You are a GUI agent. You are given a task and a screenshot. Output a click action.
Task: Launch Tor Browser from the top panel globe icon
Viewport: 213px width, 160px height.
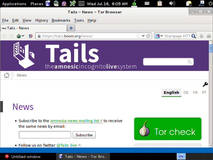click(x=48, y=3)
